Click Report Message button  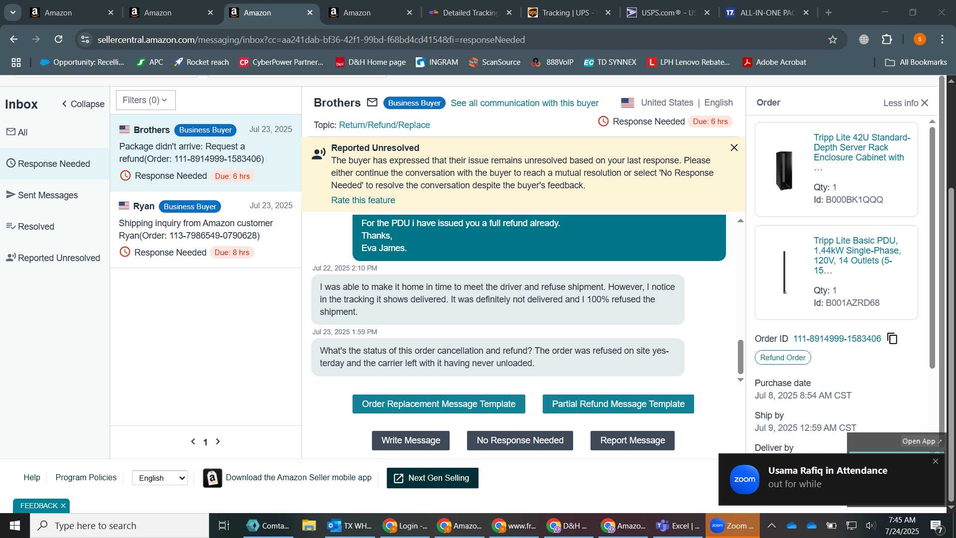[632, 440]
